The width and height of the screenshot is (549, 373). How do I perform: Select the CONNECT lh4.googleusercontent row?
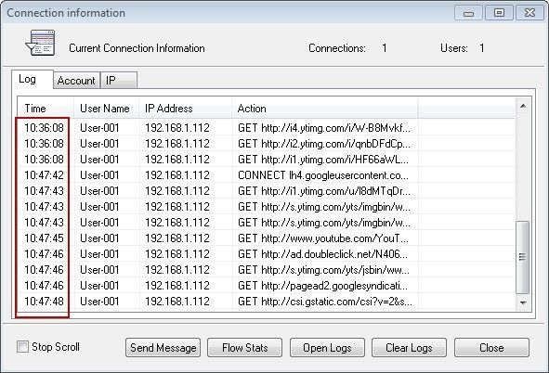click(266, 174)
